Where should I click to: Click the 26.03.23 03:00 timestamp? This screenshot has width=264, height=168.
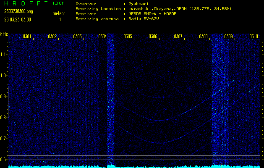[17, 19]
